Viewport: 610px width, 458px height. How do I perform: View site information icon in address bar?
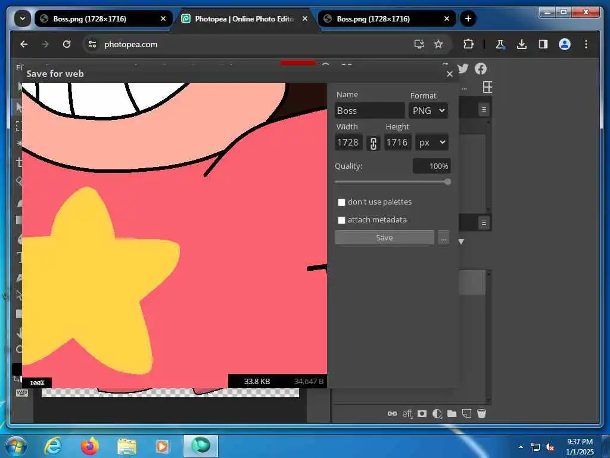[92, 44]
